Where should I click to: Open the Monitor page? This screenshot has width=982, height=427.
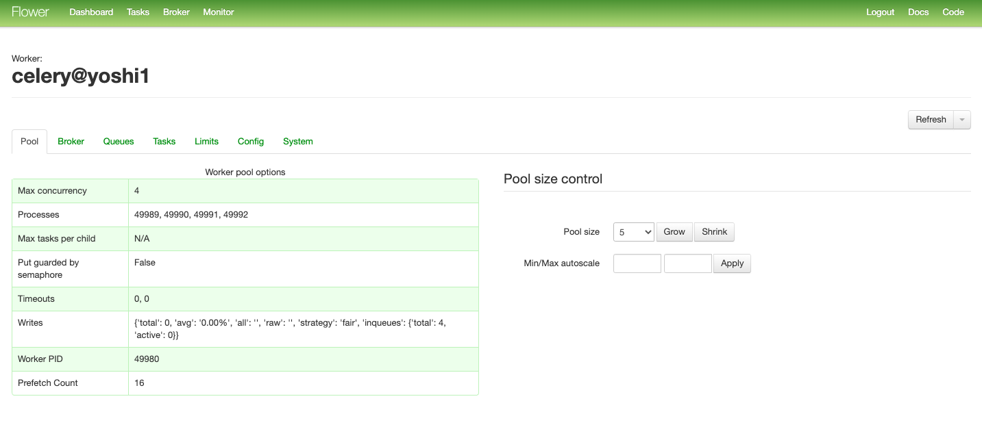218,12
